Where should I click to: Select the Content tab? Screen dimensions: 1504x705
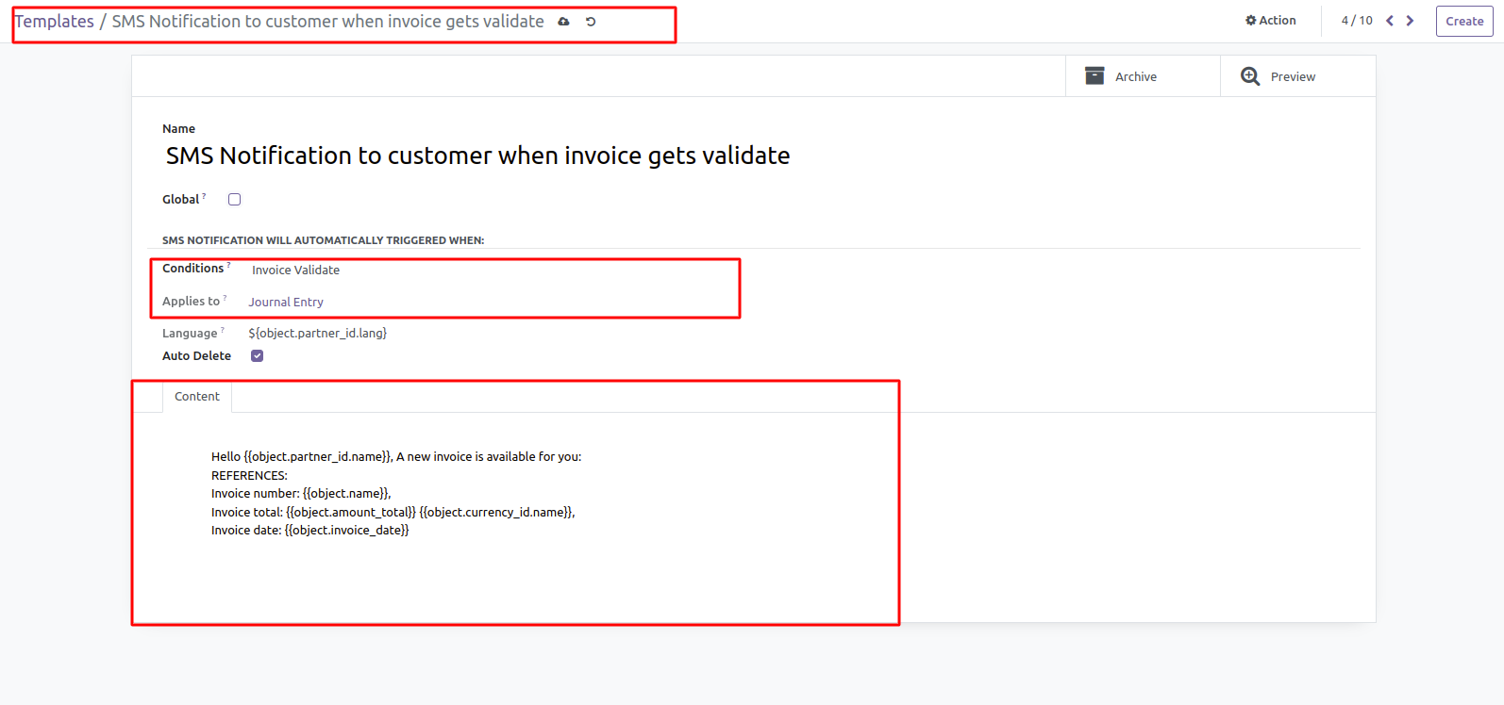(x=197, y=397)
